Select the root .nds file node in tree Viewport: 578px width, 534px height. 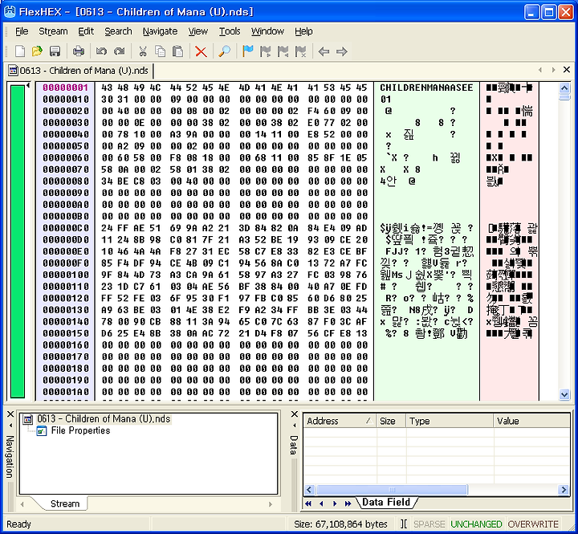104,419
